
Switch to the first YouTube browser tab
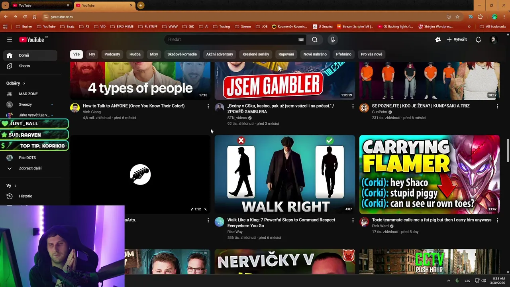click(x=41, y=6)
